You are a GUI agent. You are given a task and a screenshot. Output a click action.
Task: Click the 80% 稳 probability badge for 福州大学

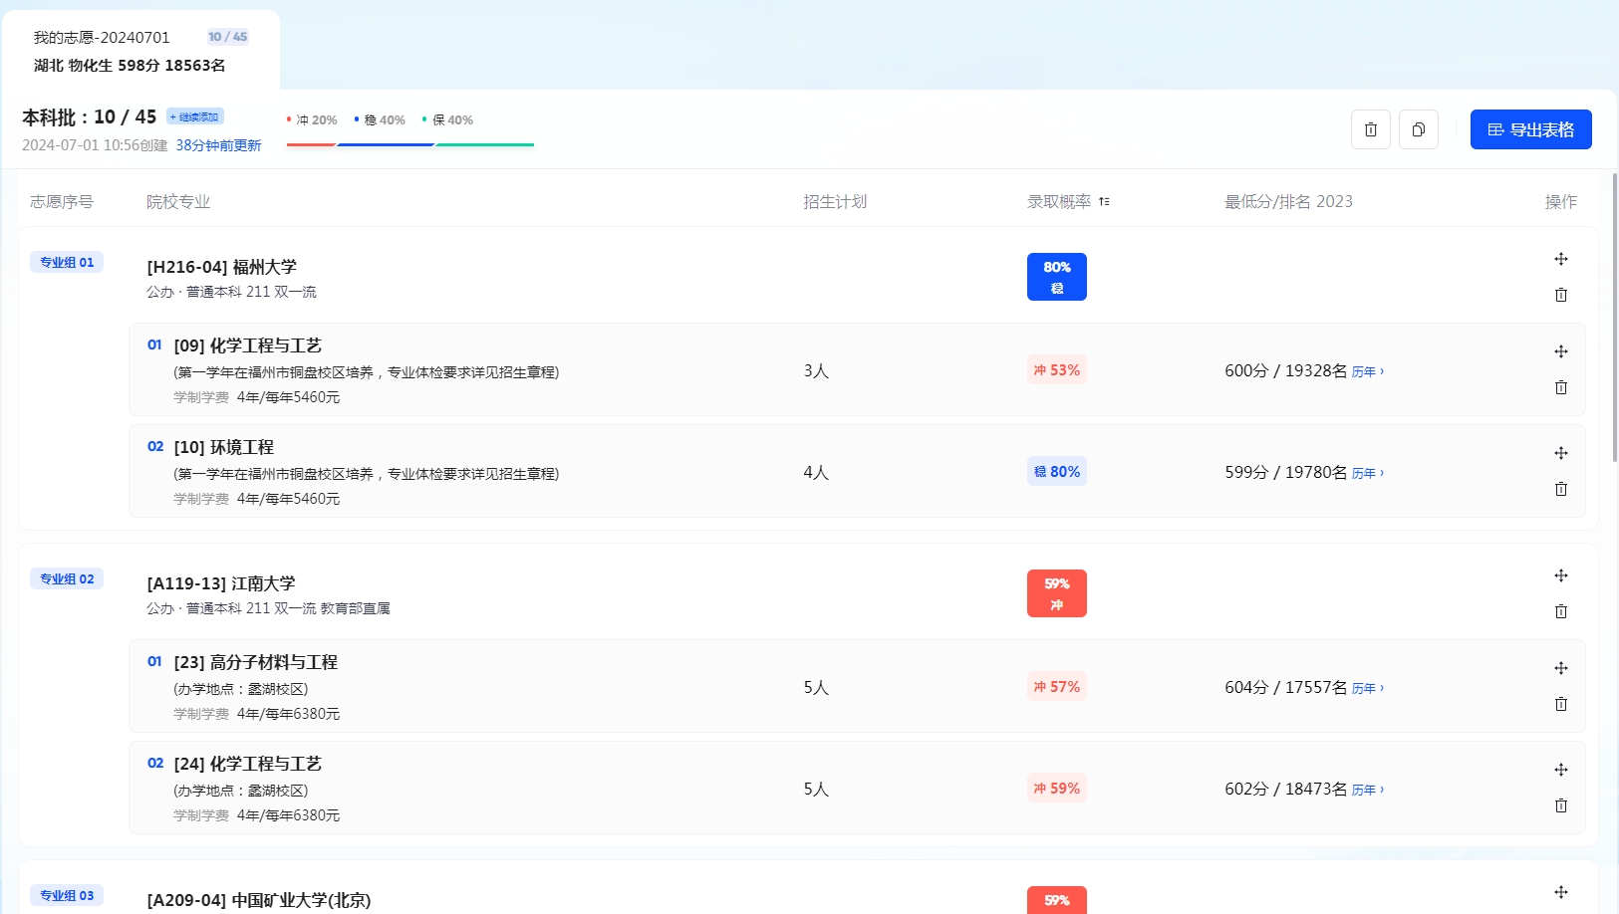coord(1057,277)
